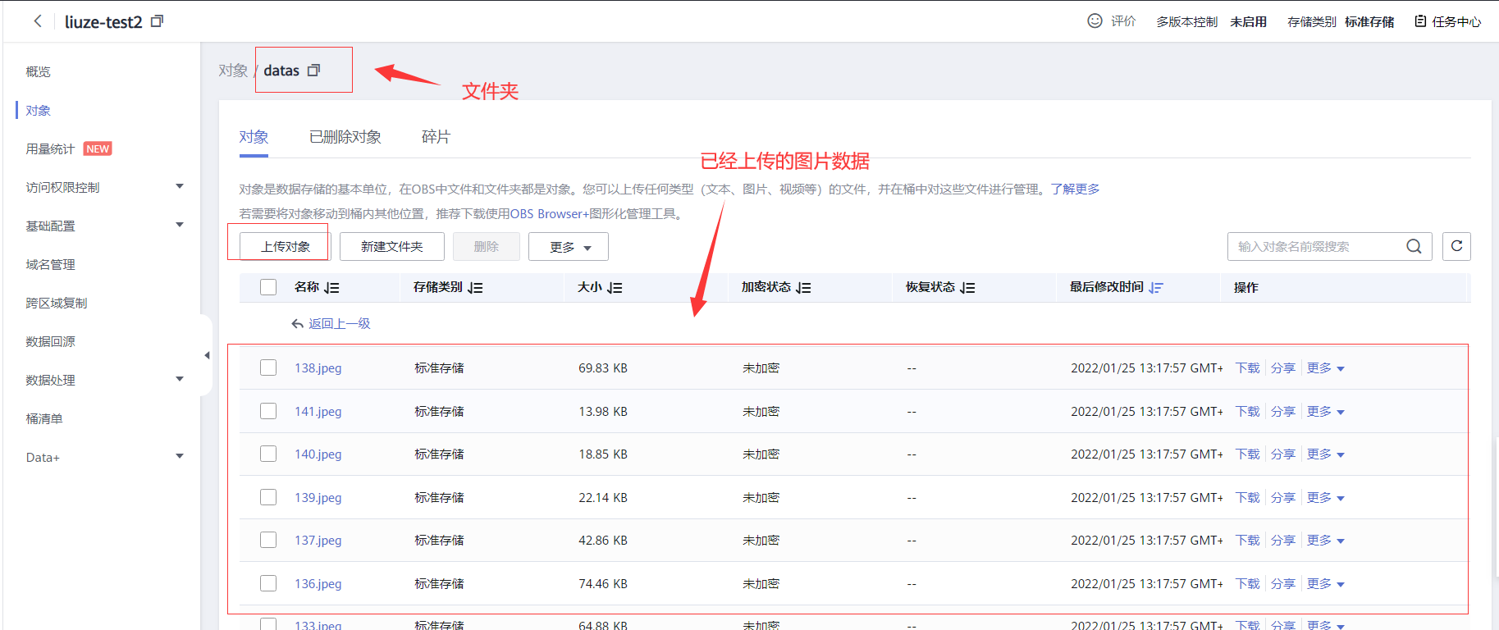
Task: Expand 访问权限控制 sidebar menu
Action: (x=180, y=186)
